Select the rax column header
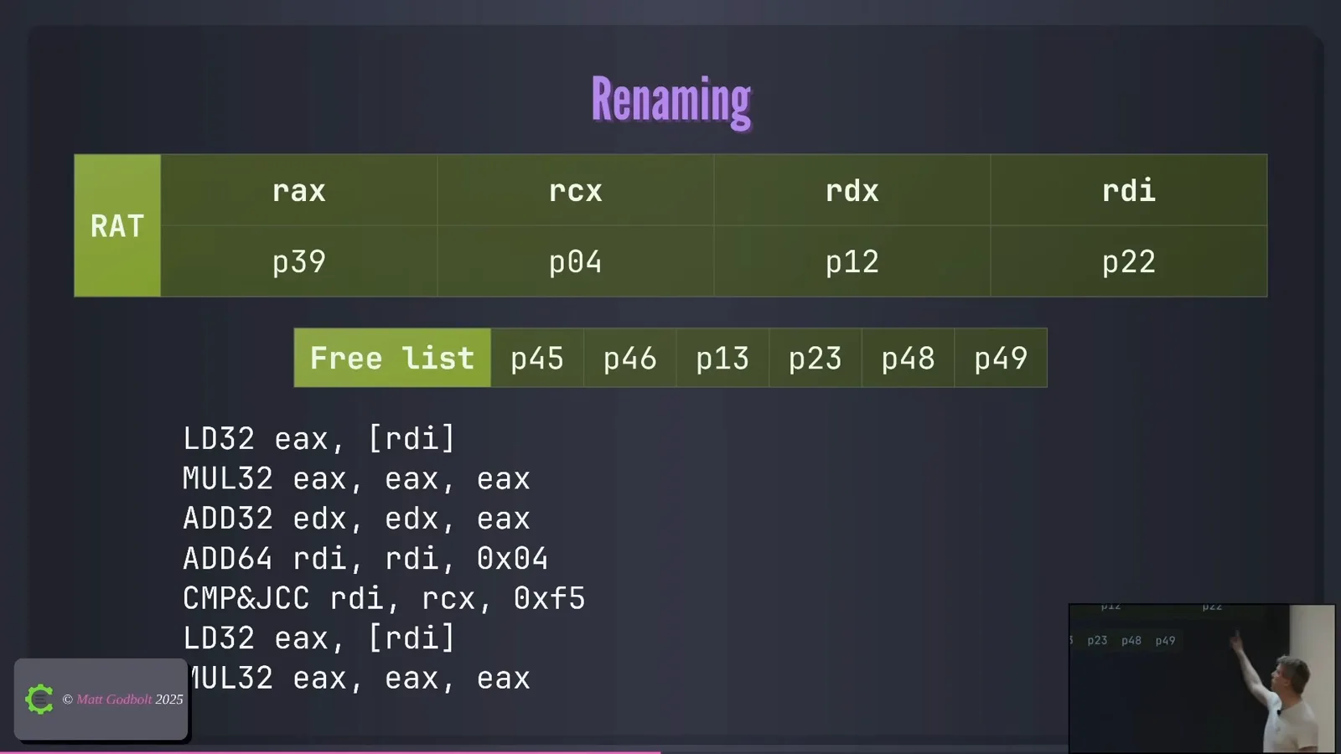The width and height of the screenshot is (1341, 754). 299,190
